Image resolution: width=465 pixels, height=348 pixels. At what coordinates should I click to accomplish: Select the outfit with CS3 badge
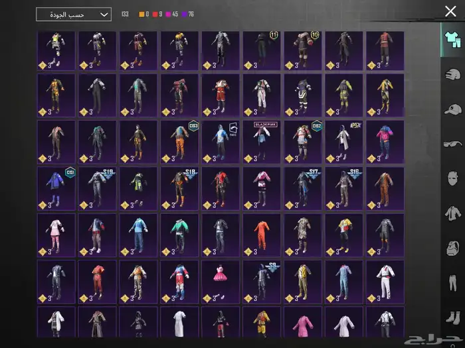click(179, 142)
